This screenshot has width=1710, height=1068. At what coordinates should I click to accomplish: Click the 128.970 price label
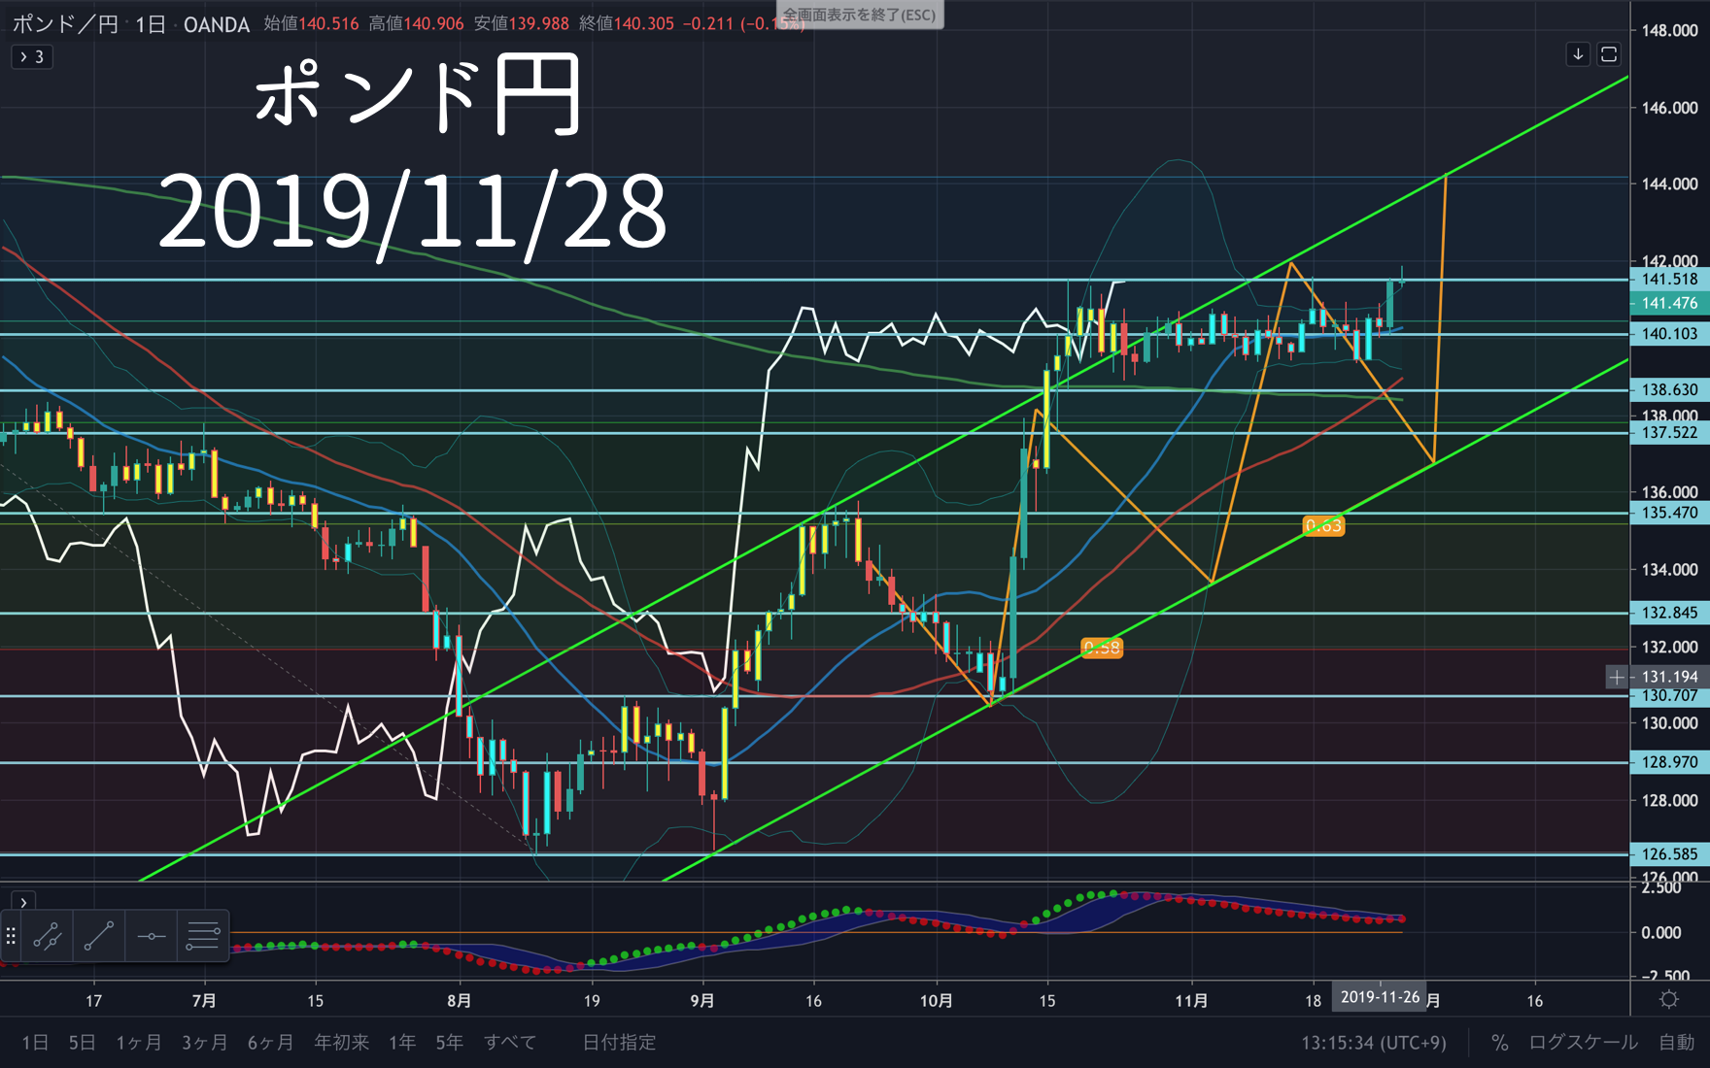[1670, 762]
